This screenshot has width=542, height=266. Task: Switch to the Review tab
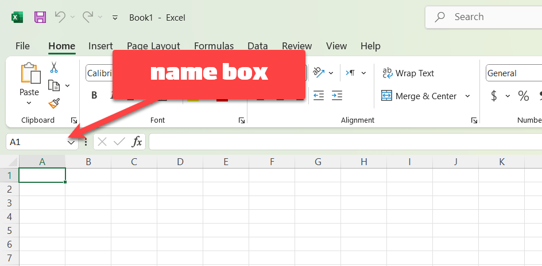click(x=297, y=46)
